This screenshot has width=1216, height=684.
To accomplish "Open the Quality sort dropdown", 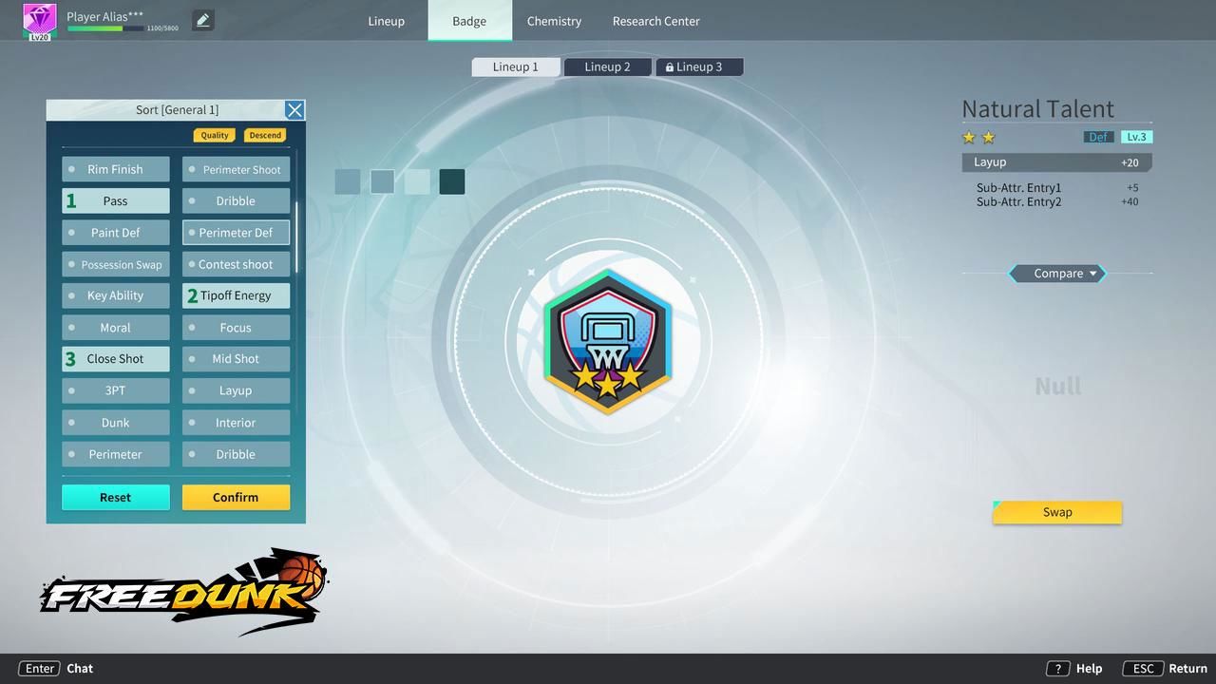I will [x=215, y=135].
